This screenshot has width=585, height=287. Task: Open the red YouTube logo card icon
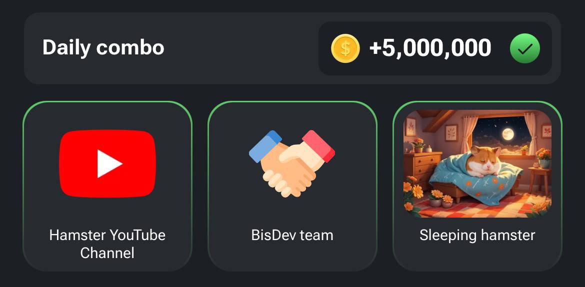pos(107,164)
